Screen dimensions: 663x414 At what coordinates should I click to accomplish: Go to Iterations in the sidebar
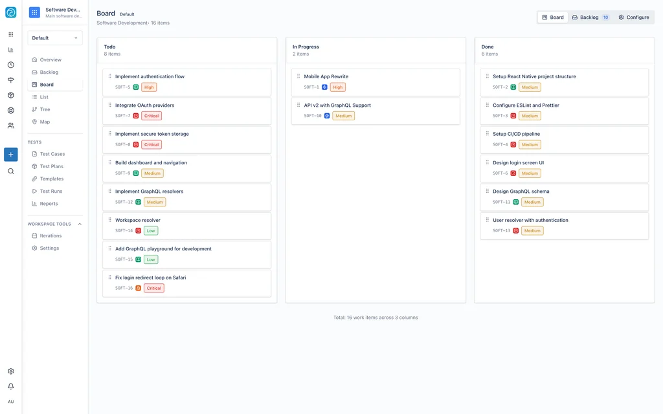(51, 235)
